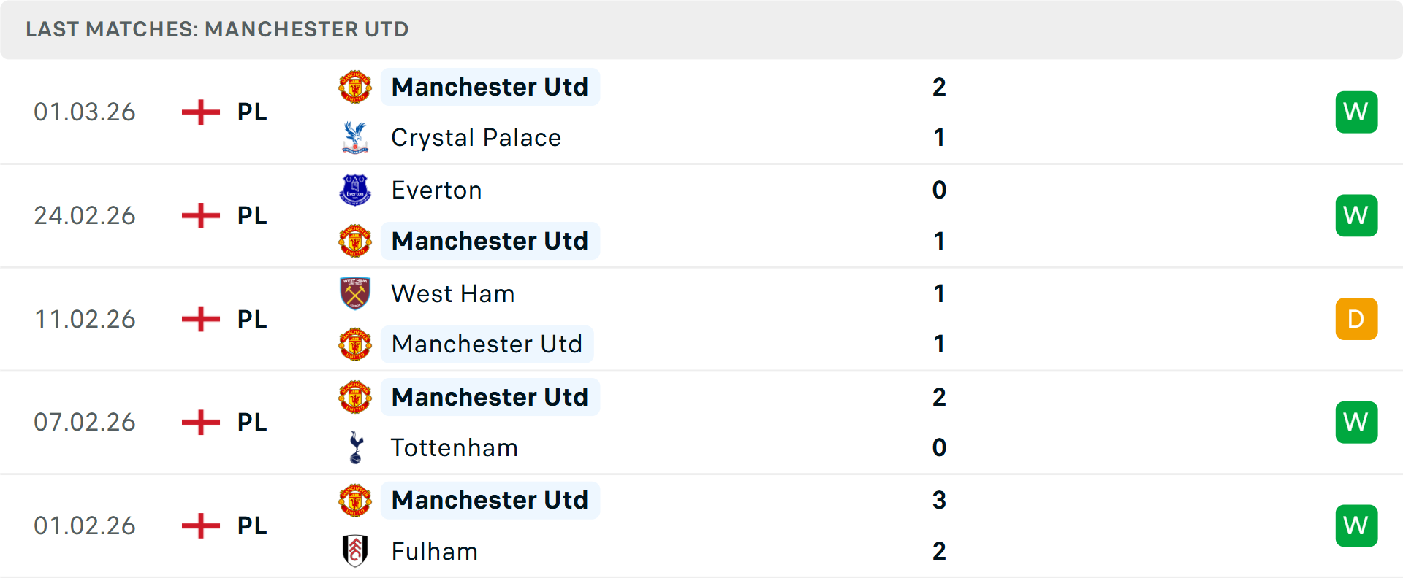Click the West Ham club crest

(355, 293)
